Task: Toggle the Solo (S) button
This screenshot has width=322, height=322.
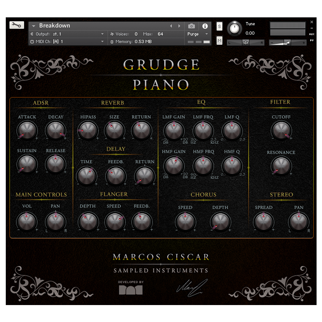Action: tap(219, 26)
